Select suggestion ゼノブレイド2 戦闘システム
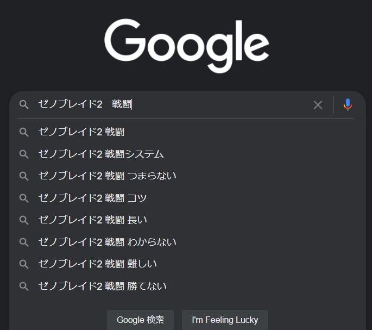Image resolution: width=372 pixels, height=330 pixels. pyautogui.click(x=187, y=154)
